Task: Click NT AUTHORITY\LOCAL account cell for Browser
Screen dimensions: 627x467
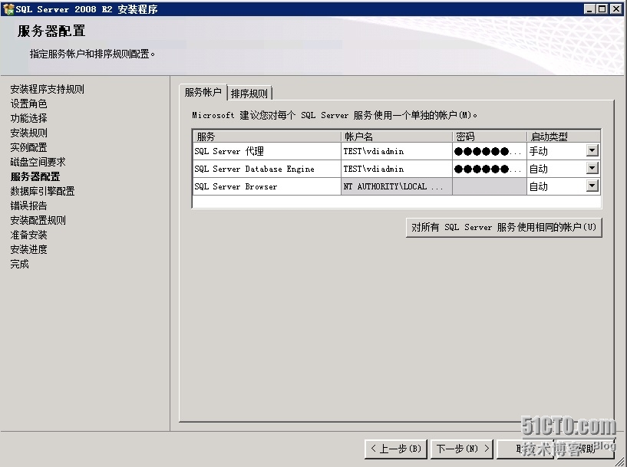Action: [396, 186]
